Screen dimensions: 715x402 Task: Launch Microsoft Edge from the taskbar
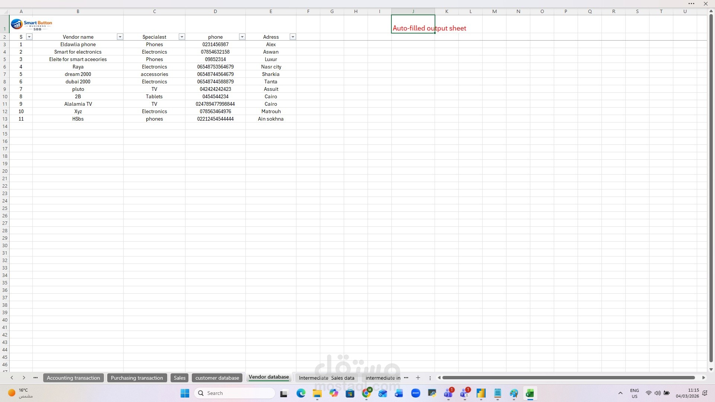pos(301,393)
